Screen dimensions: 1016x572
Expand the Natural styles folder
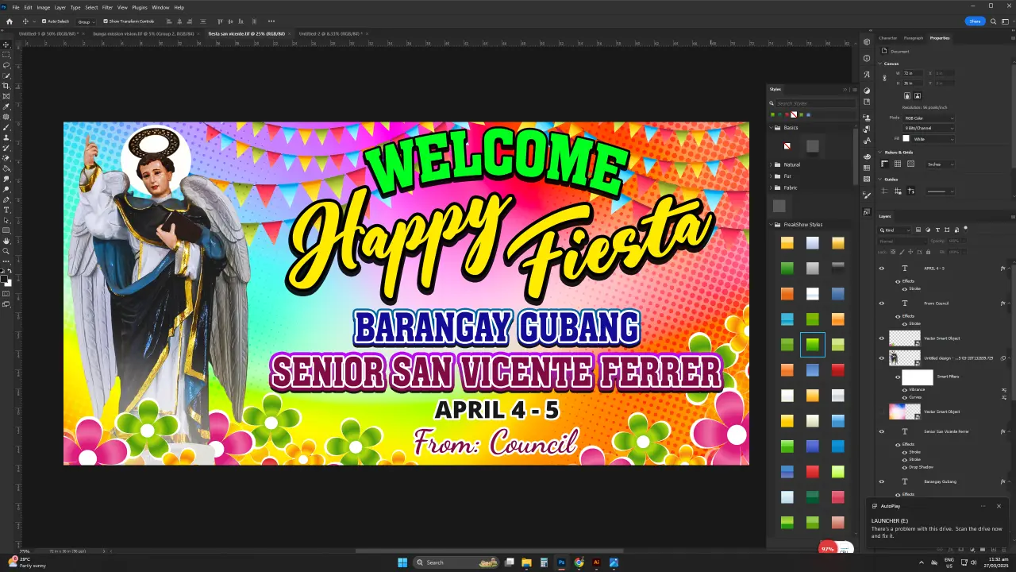[770, 164]
